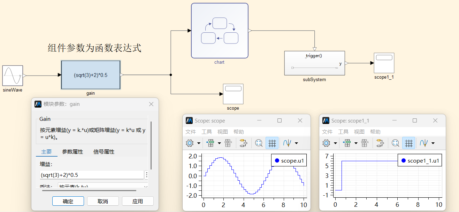Click cursor measurement icon in Scope: scope toolbar
This screenshot has width=459, height=212.
(x=287, y=143)
